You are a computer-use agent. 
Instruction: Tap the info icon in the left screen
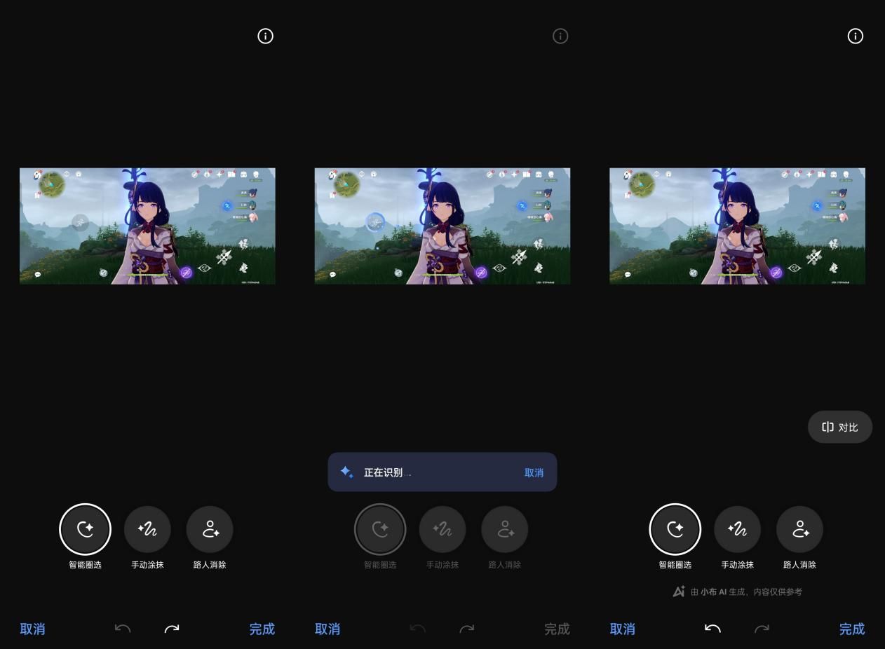coord(265,36)
